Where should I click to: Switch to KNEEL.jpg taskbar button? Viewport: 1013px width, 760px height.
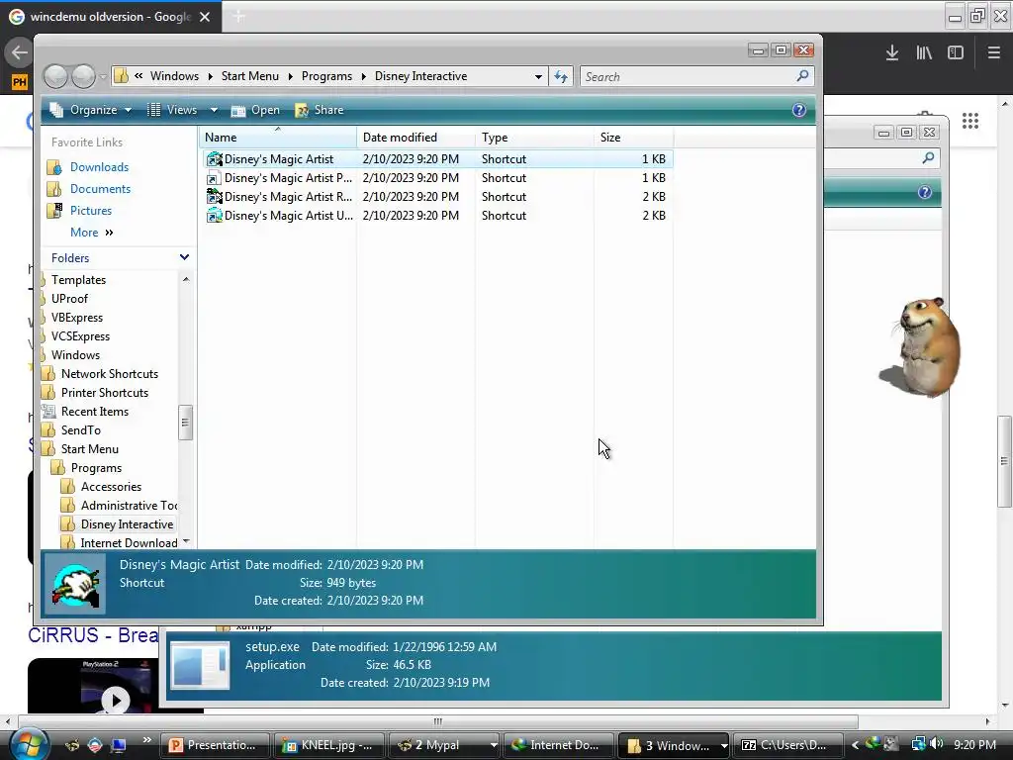tap(328, 745)
